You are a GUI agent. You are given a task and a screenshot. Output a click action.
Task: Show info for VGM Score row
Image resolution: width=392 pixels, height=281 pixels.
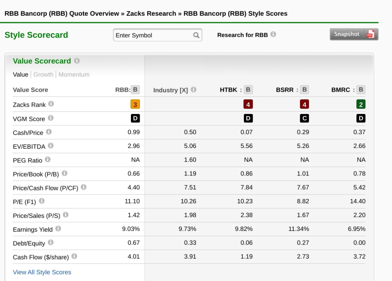tap(51, 118)
